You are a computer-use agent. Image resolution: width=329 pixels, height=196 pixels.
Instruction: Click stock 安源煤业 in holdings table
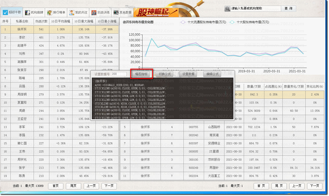(x=214, y=143)
